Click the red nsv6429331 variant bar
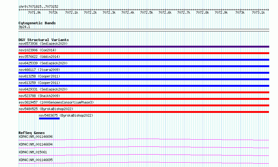278x167 pixels. (144, 92)
